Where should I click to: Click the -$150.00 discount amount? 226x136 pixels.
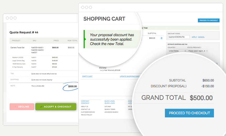coord(208,86)
